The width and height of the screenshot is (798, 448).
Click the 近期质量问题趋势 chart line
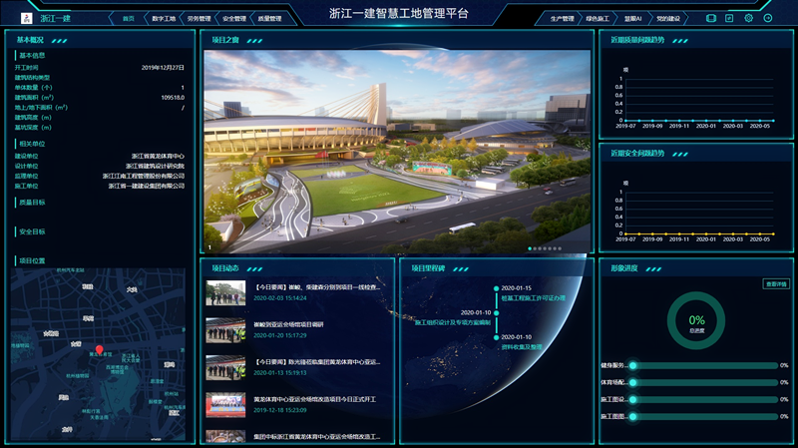coord(699,120)
